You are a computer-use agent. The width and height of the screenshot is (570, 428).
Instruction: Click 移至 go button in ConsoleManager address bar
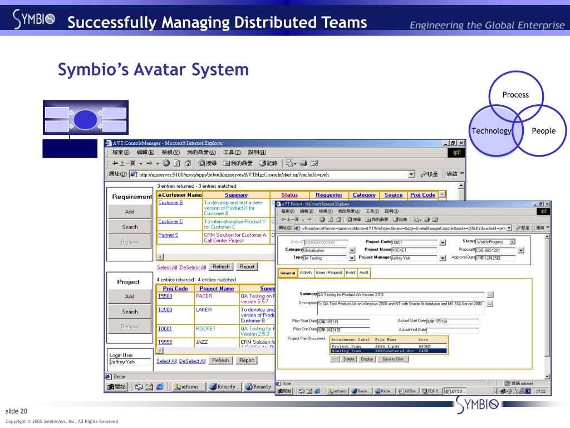(x=429, y=174)
